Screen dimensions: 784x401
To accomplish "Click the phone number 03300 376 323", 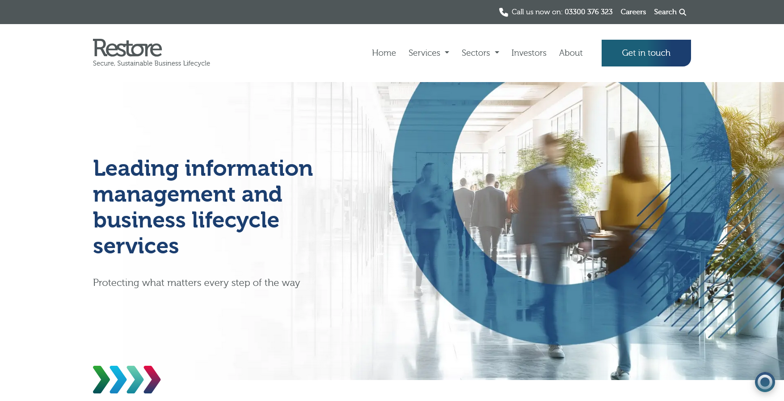I will [588, 12].
